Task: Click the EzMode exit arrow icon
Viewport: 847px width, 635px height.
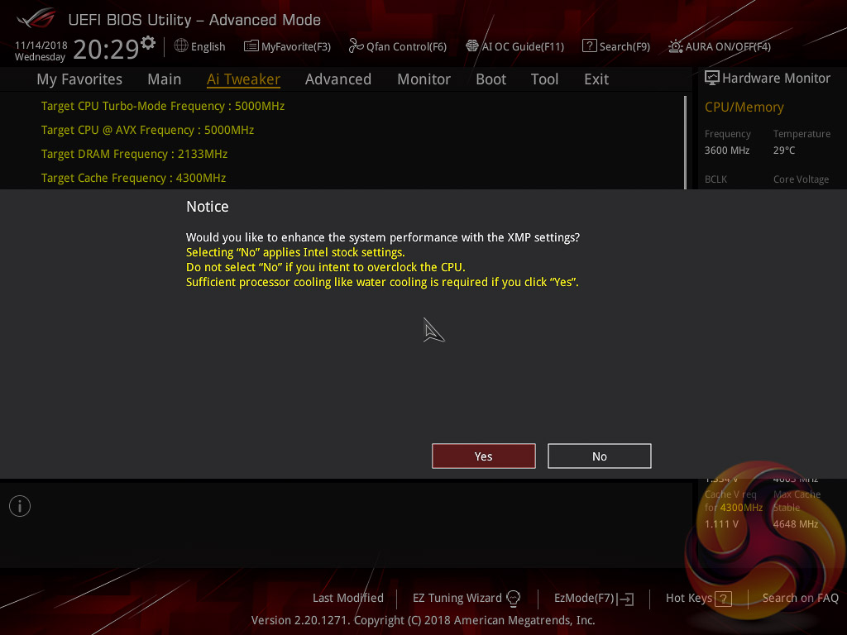Action: click(x=625, y=599)
